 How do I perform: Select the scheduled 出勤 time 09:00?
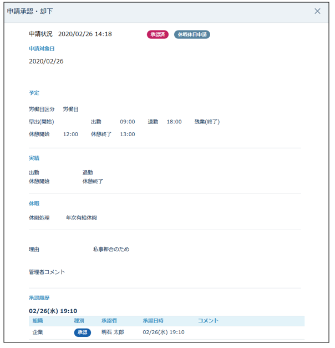coord(127,122)
